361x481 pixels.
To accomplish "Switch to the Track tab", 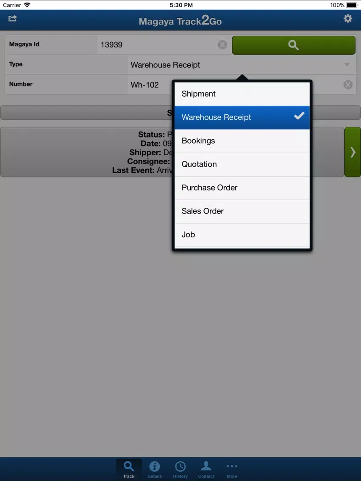I will coord(129,469).
